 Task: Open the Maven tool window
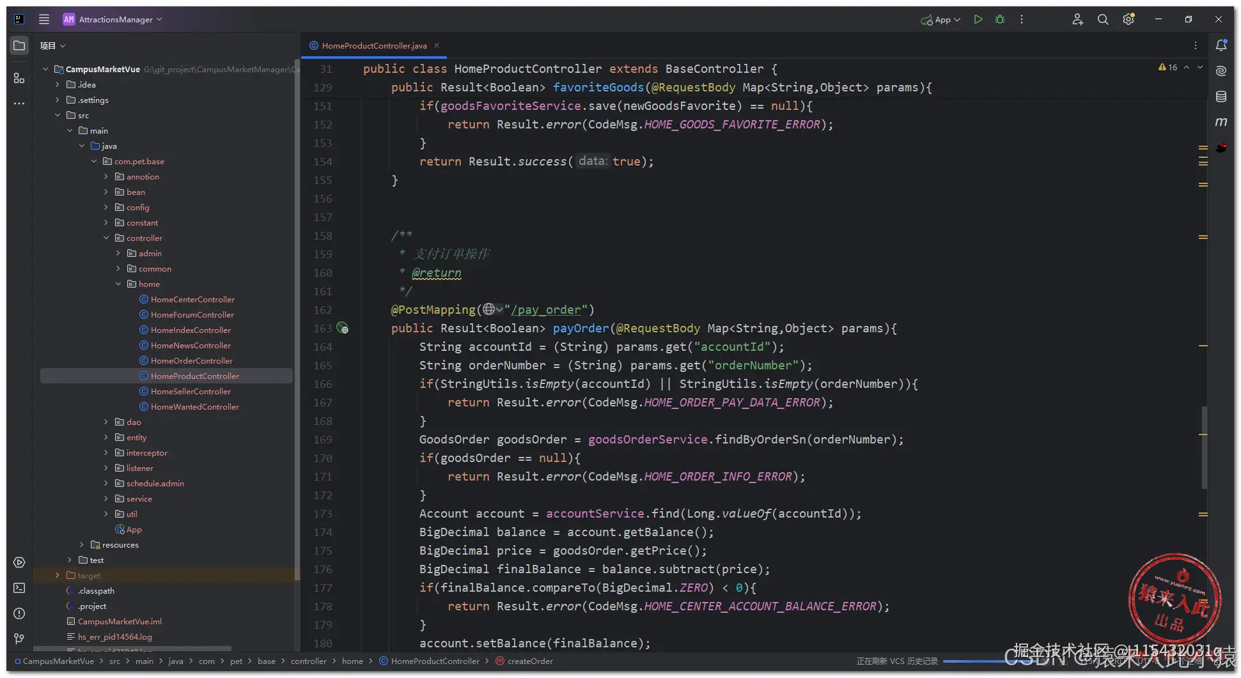(1221, 122)
